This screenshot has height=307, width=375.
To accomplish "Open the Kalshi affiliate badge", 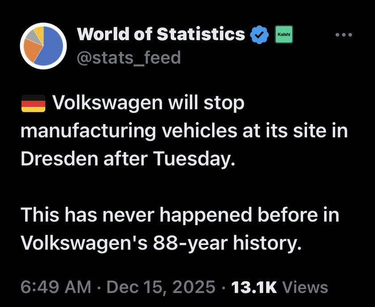I will tap(283, 34).
